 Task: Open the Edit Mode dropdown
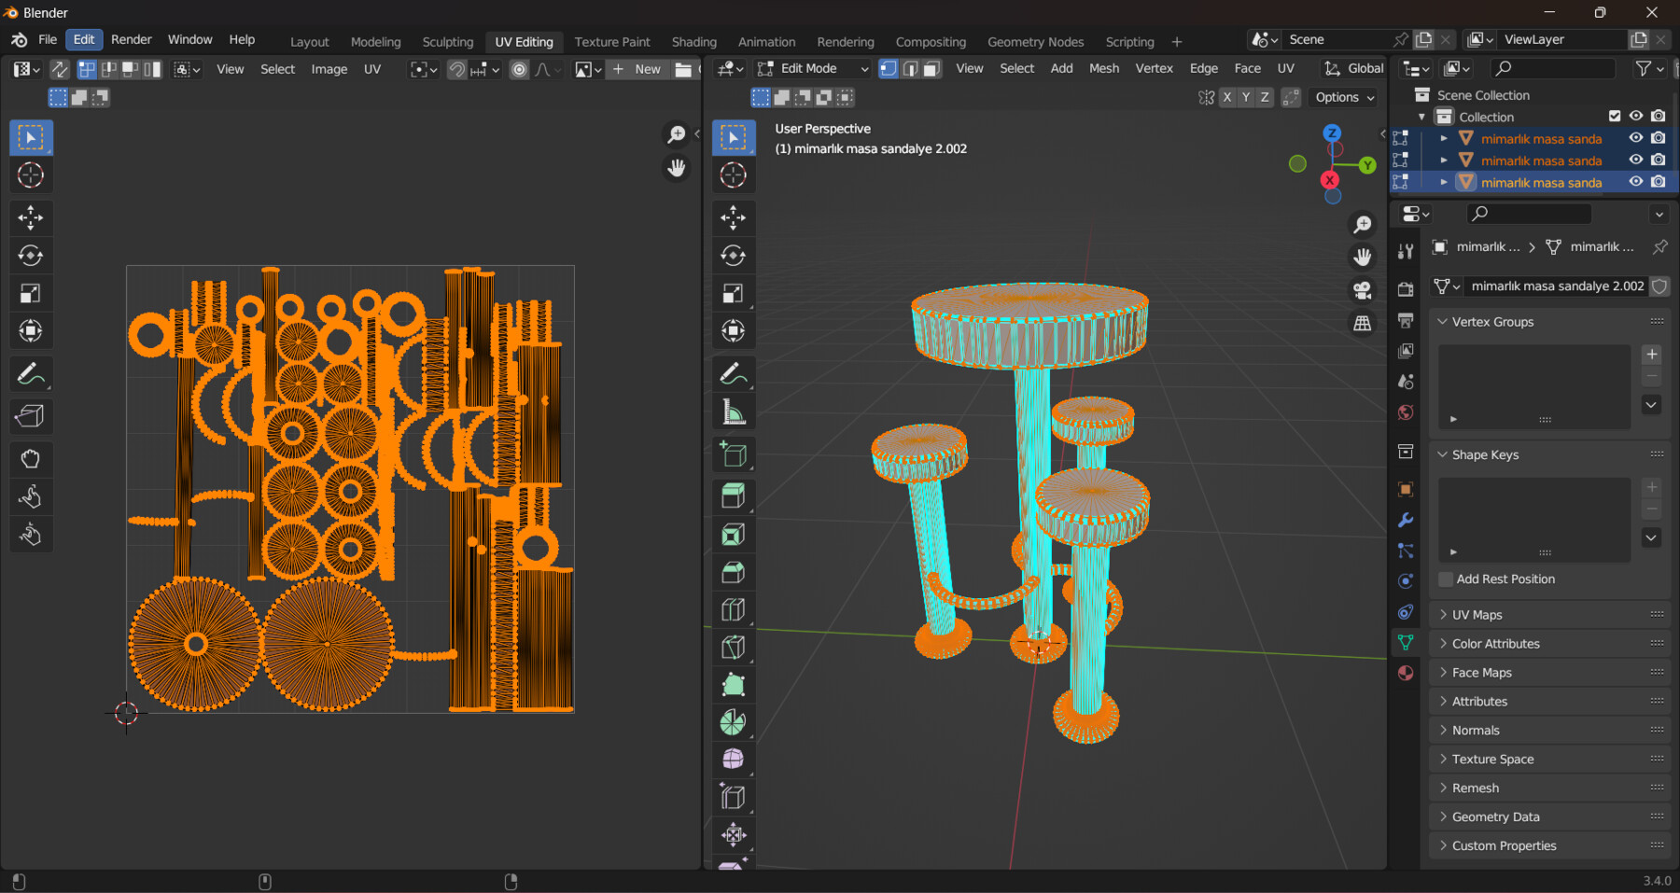811,68
